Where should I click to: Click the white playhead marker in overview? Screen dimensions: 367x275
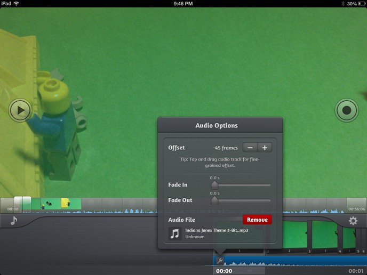[x=22, y=205]
